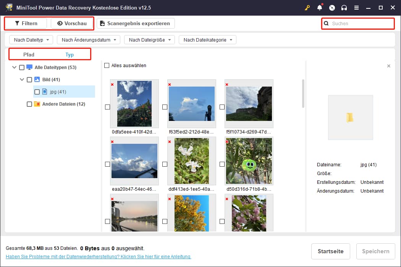Open Nach Änderungsdatum dropdown

tap(89, 40)
